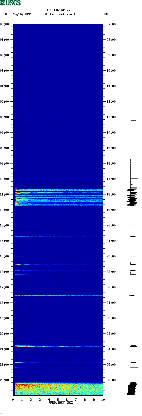Click the UTC time label '05:00'
The width and height of the screenshot is (142, 416).
tap(111, 365)
